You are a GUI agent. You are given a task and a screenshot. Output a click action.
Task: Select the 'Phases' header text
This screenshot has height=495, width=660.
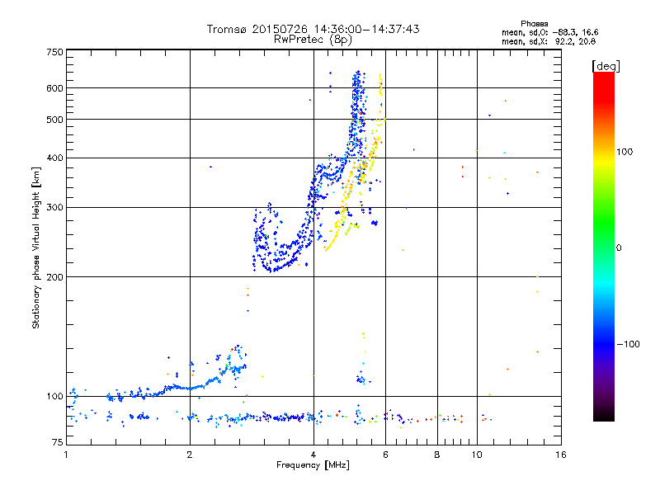point(534,24)
